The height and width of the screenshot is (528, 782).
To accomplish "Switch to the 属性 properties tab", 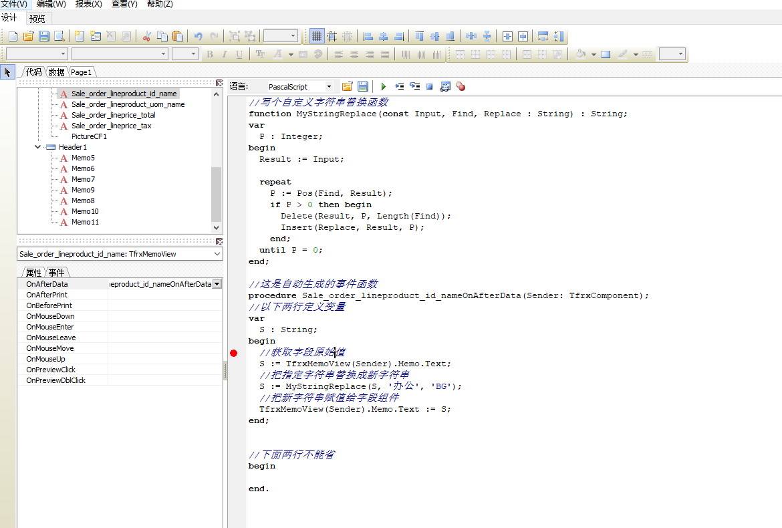I will (x=33, y=273).
